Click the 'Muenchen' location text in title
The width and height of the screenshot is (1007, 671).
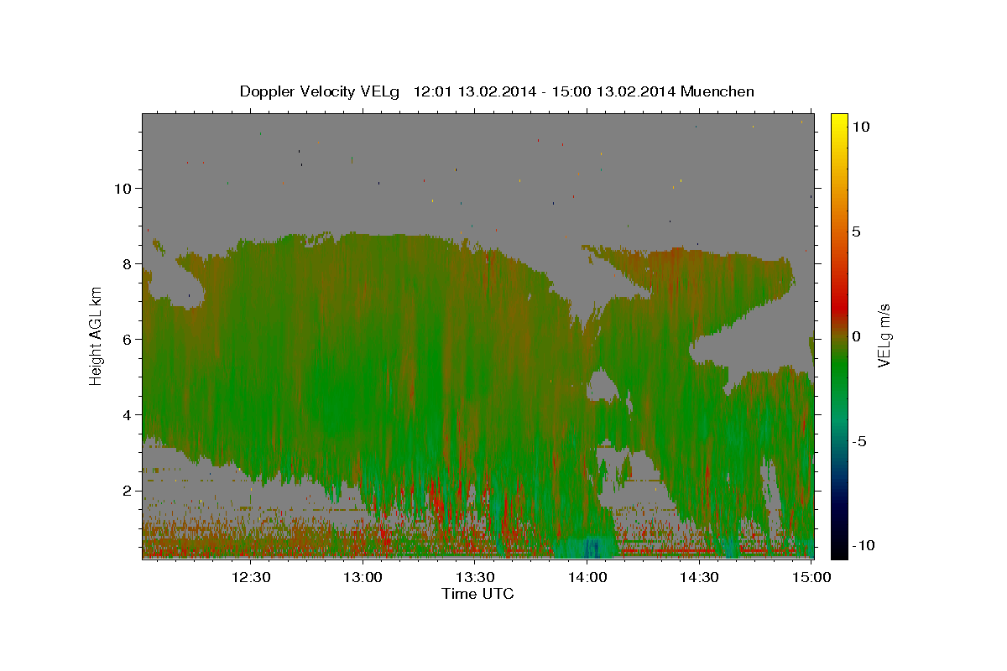click(x=717, y=91)
